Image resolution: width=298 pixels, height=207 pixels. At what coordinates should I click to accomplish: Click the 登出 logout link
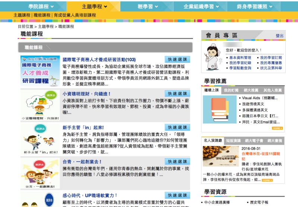click(280, 36)
